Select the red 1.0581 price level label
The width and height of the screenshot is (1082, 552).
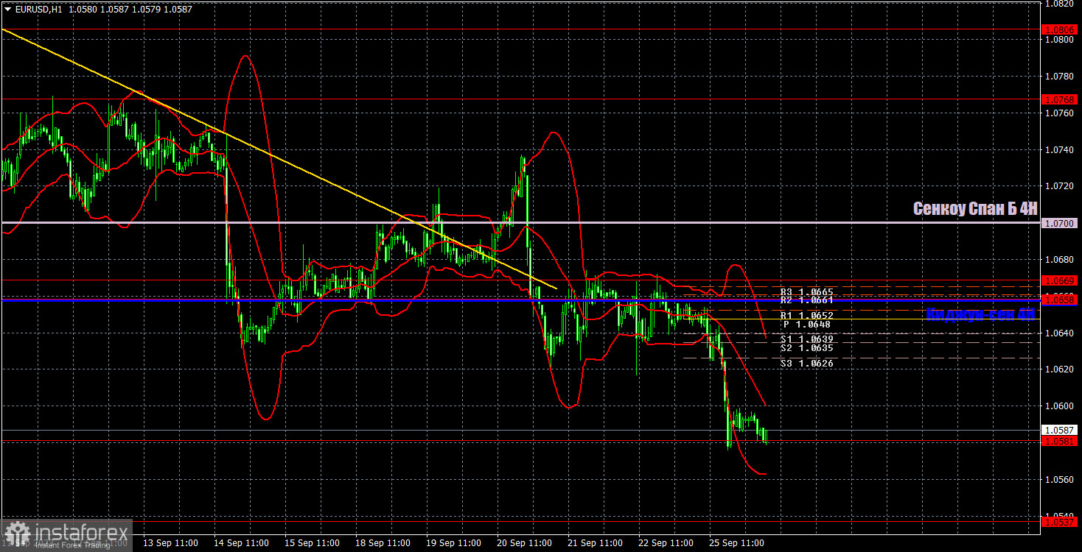(x=1061, y=441)
